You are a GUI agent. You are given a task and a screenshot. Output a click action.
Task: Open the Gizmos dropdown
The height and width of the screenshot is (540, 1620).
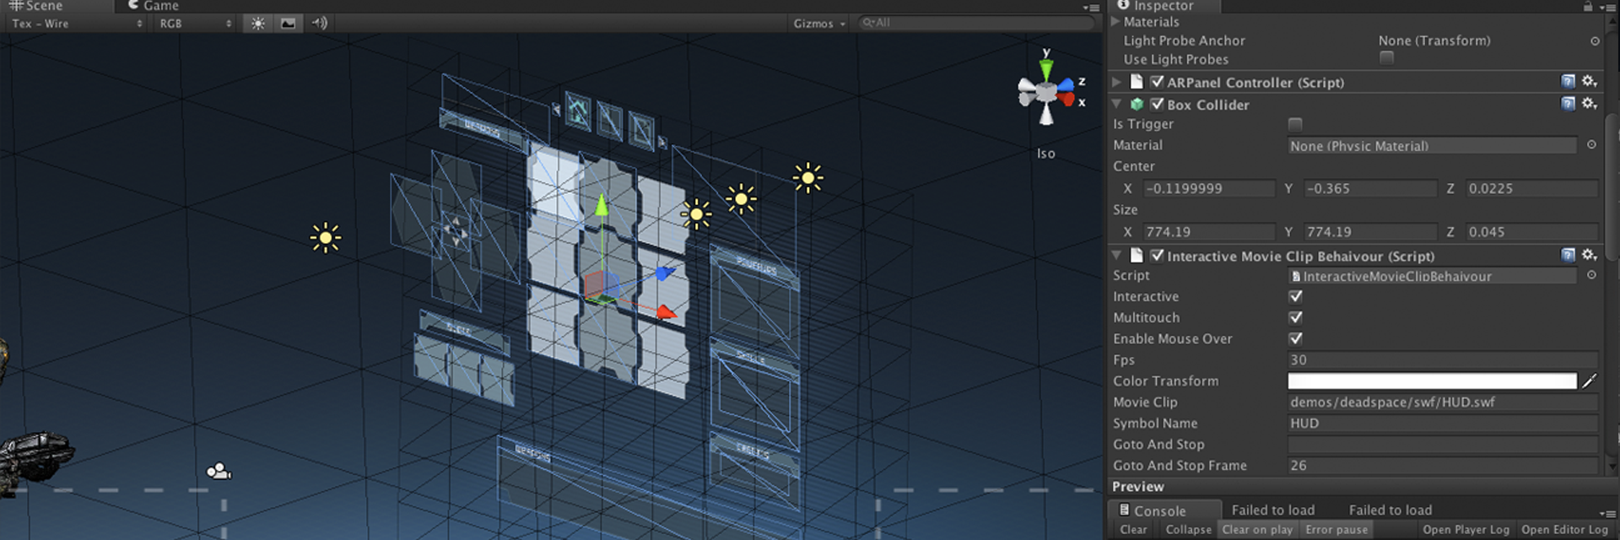click(x=818, y=24)
